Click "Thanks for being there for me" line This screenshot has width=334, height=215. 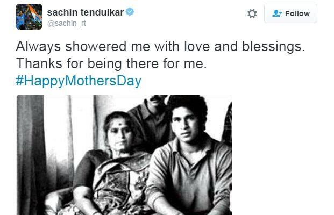tap(111, 63)
